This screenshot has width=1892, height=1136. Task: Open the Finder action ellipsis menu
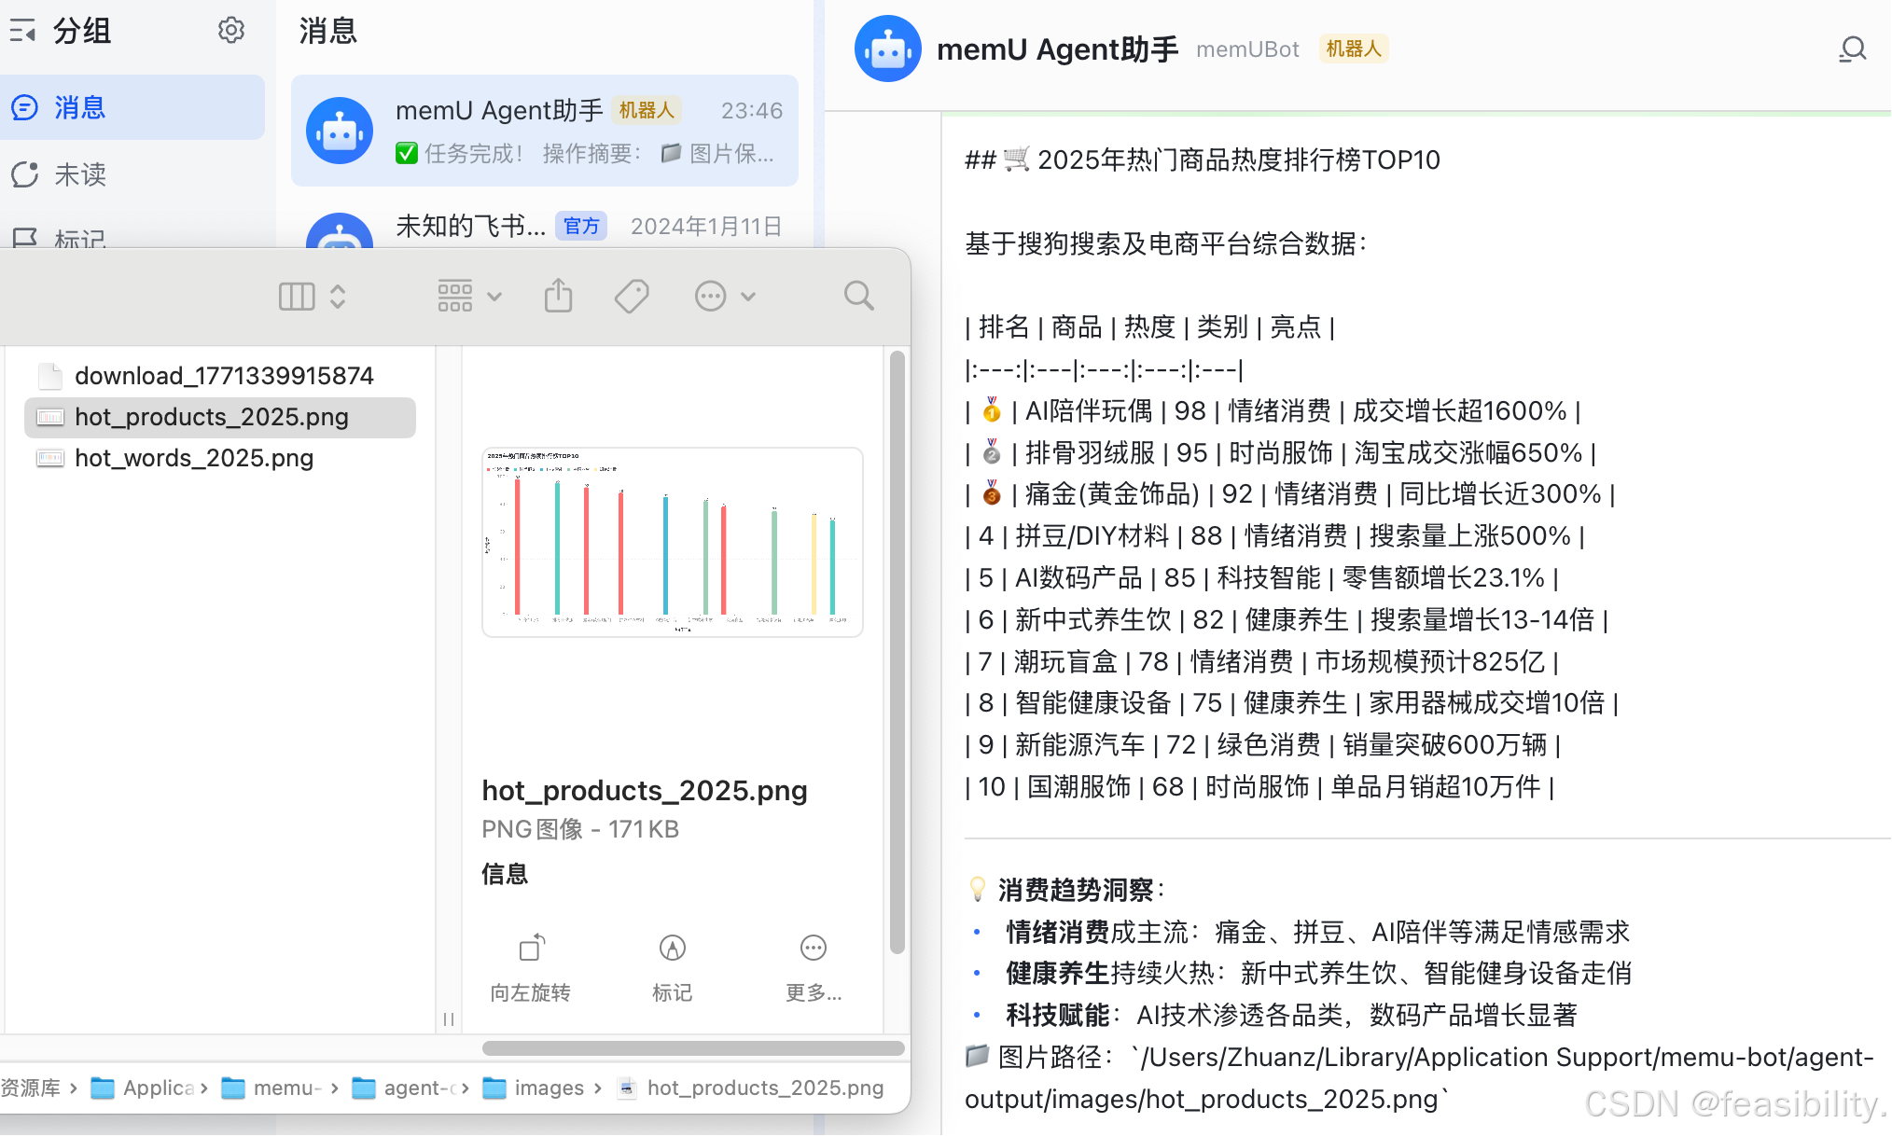point(724,297)
